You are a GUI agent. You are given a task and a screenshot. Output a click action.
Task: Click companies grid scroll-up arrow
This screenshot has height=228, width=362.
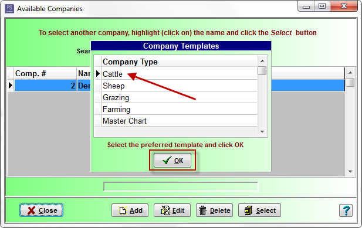pos(350,73)
